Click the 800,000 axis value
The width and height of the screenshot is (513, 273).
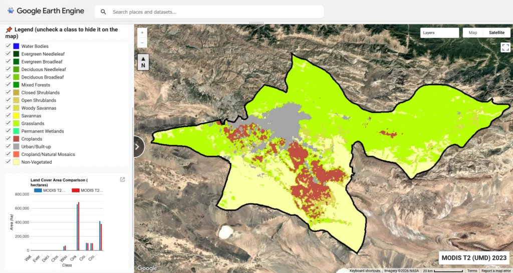22,194
